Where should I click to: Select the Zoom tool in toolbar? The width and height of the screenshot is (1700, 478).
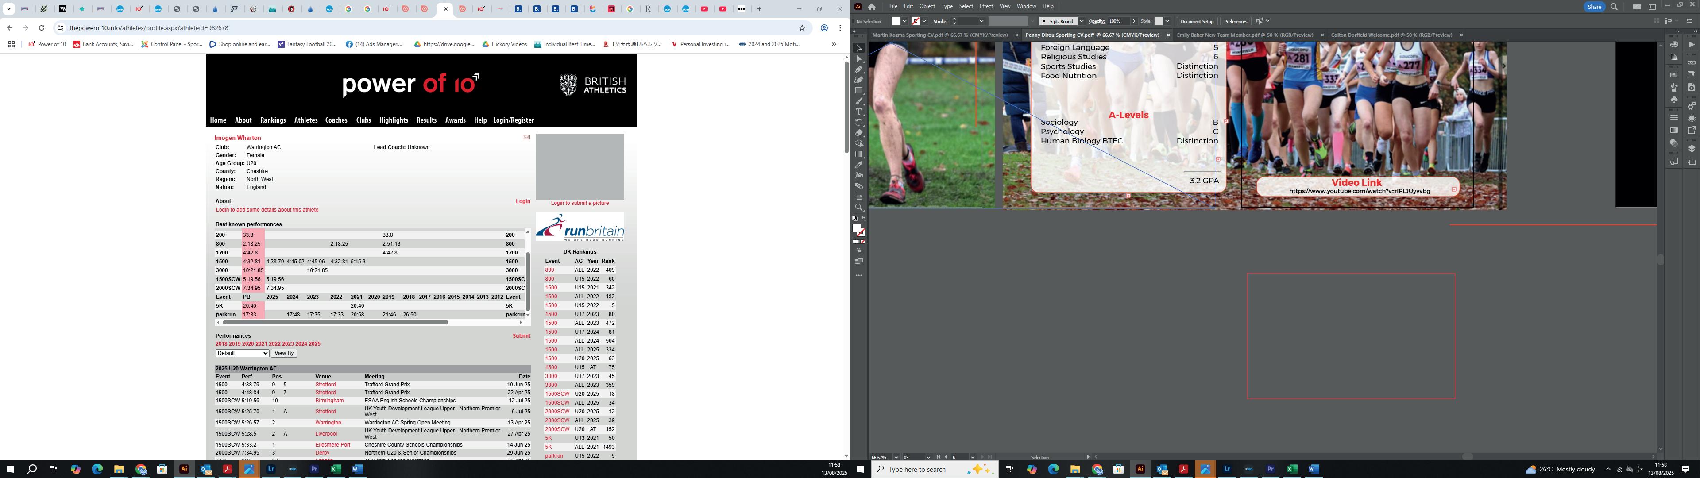[x=858, y=207]
